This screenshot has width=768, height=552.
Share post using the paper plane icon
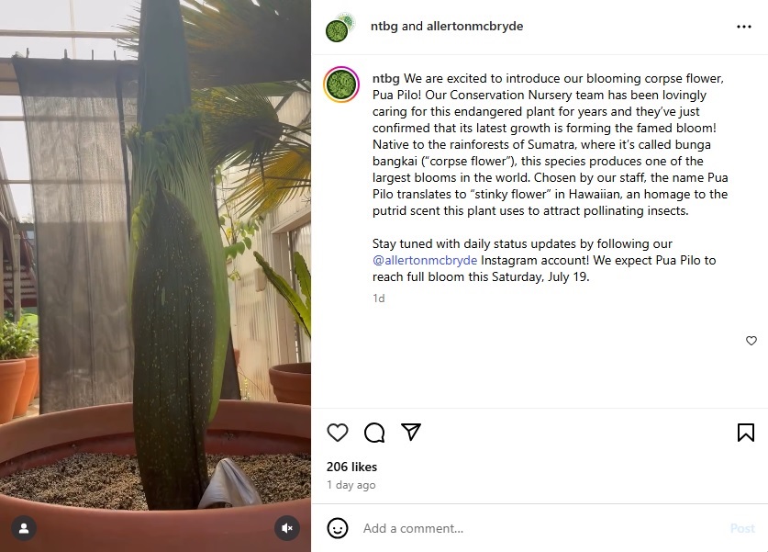[x=411, y=432]
